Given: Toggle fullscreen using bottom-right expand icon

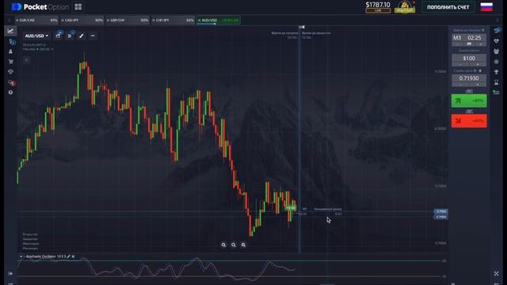Looking at the screenshot, I should click(x=497, y=274).
